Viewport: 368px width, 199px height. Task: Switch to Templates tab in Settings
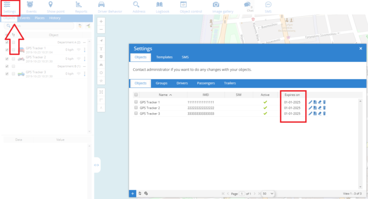pyautogui.click(x=164, y=57)
